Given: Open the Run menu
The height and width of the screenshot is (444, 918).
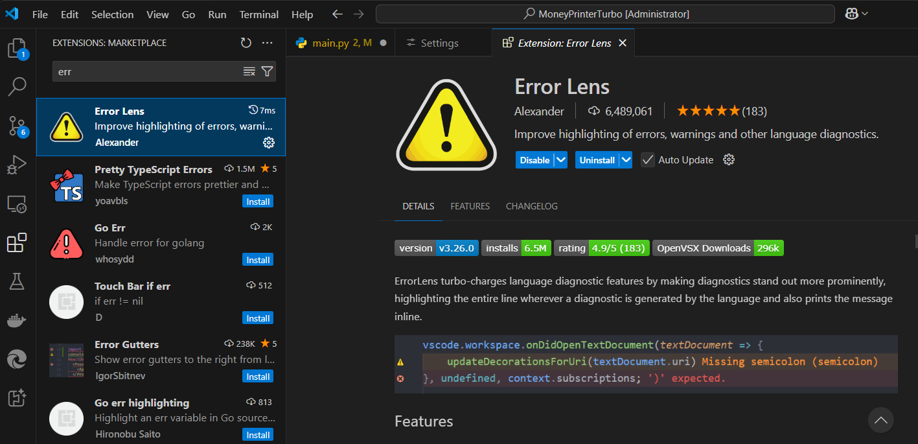Looking at the screenshot, I should pyautogui.click(x=217, y=14).
